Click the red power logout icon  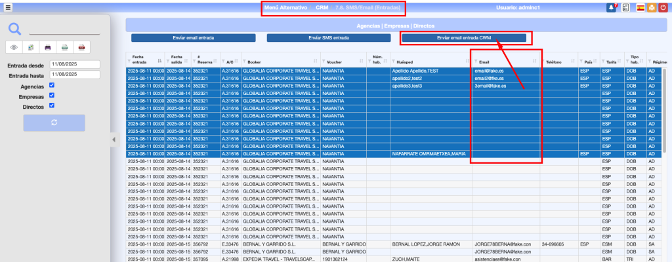pos(663,8)
